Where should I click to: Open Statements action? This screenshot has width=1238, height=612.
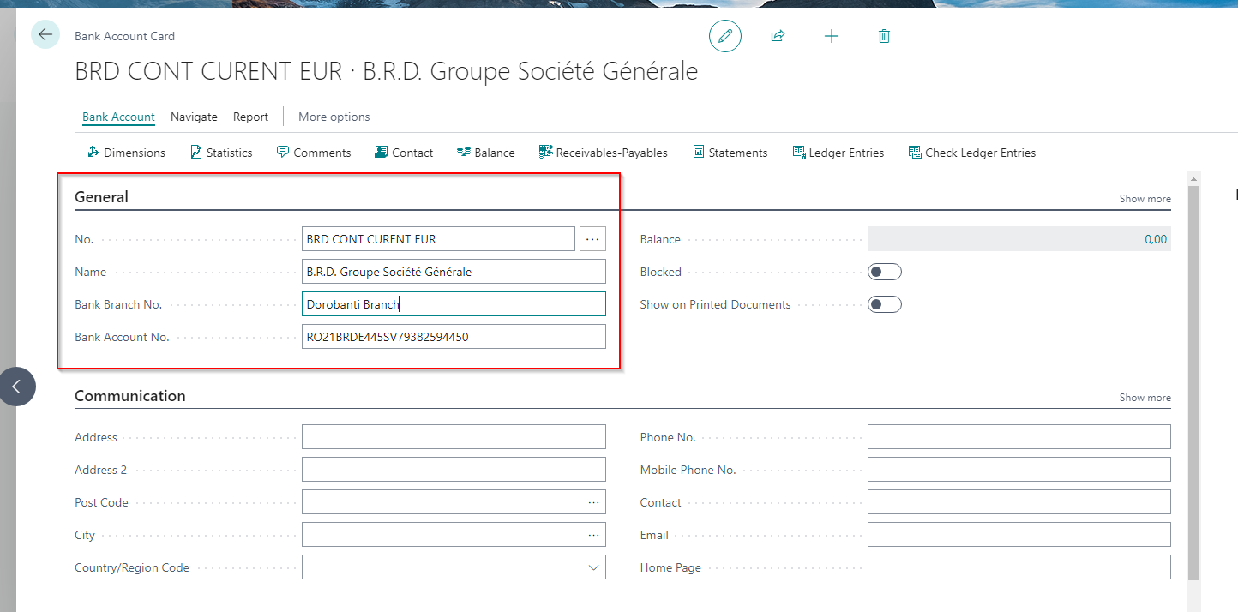click(730, 153)
